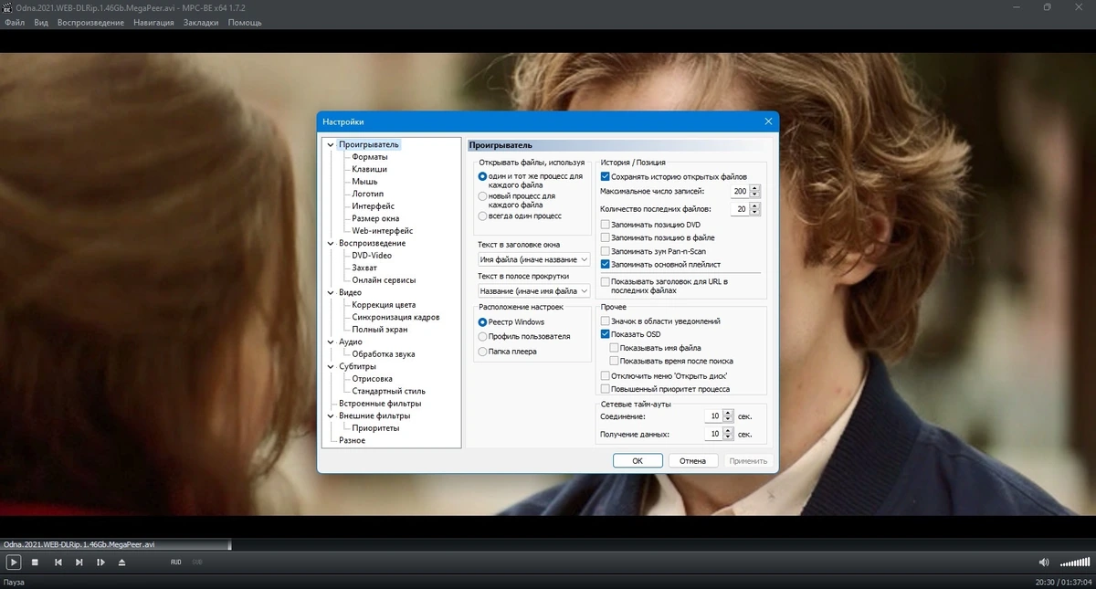
Task: Select 'Коррекция цвета' in settings tree
Action: (384, 305)
